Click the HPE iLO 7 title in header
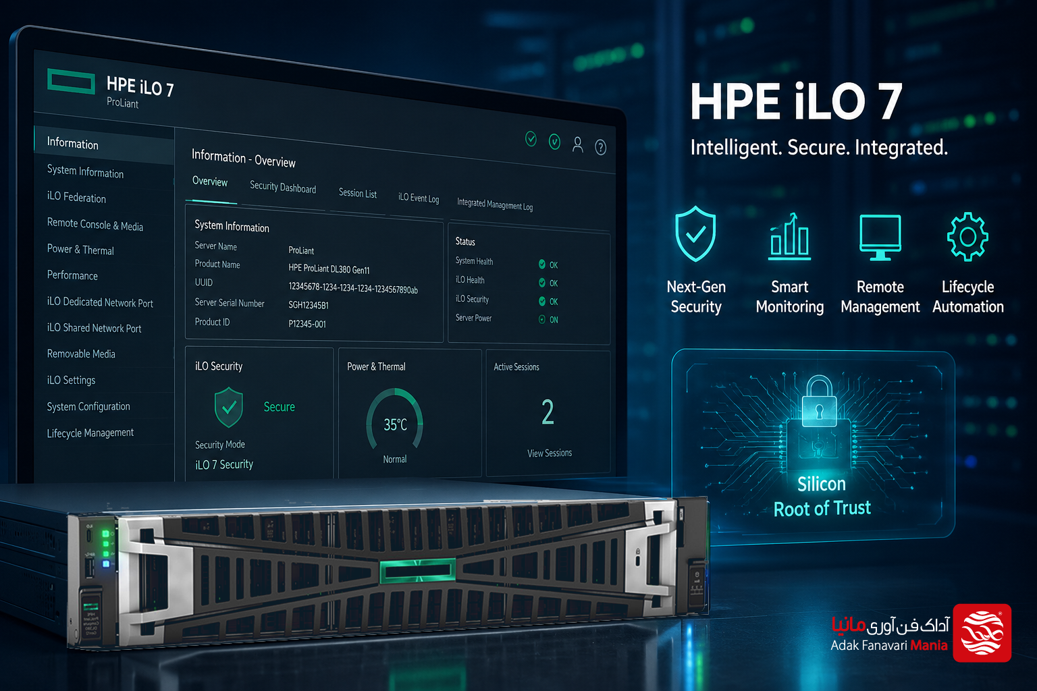 [140, 86]
